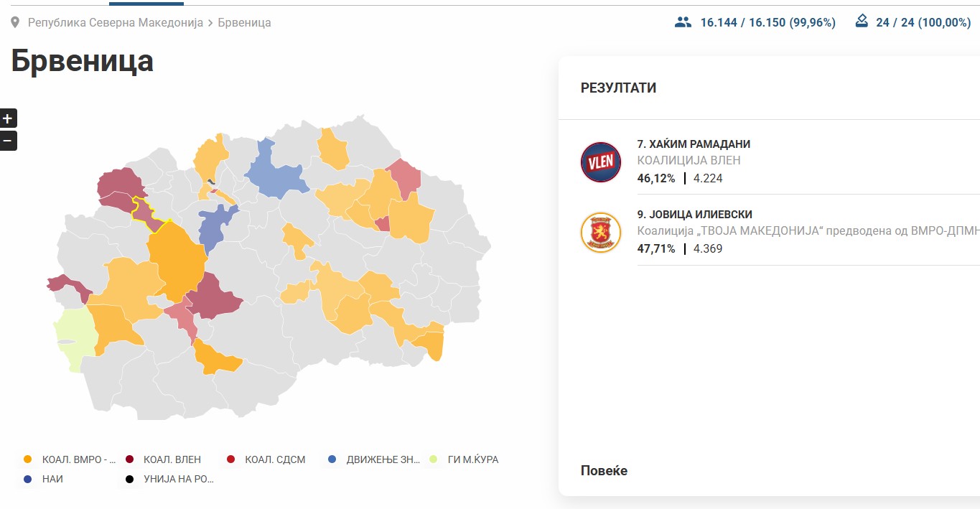This screenshot has height=509, width=980.
Task: Click the location pin breadcrumb icon
Action: pos(15,23)
